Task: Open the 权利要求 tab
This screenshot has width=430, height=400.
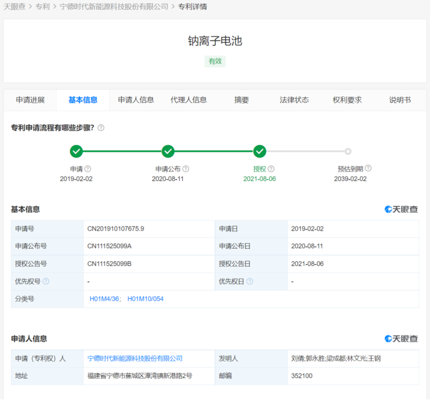Action: pyautogui.click(x=347, y=100)
